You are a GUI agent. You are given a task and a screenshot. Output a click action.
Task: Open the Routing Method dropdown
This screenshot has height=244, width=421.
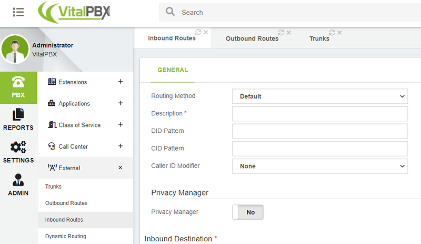320,96
